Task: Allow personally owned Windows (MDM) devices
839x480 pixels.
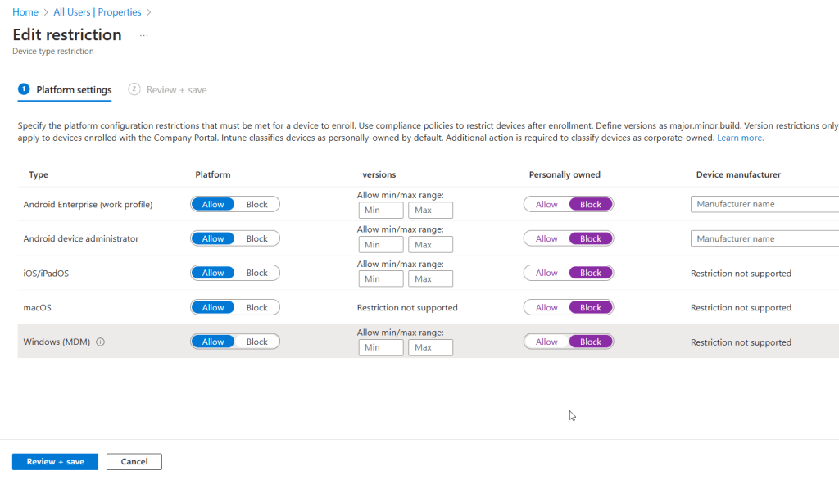Action: pyautogui.click(x=546, y=342)
